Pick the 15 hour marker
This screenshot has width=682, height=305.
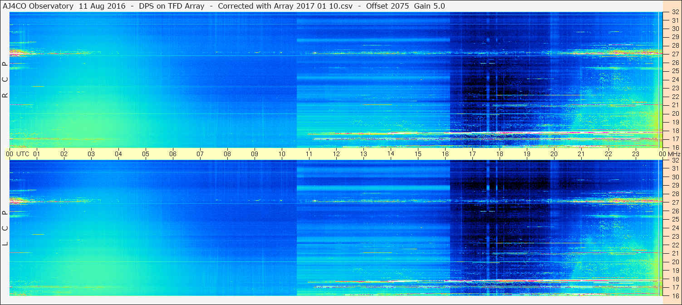pos(418,154)
